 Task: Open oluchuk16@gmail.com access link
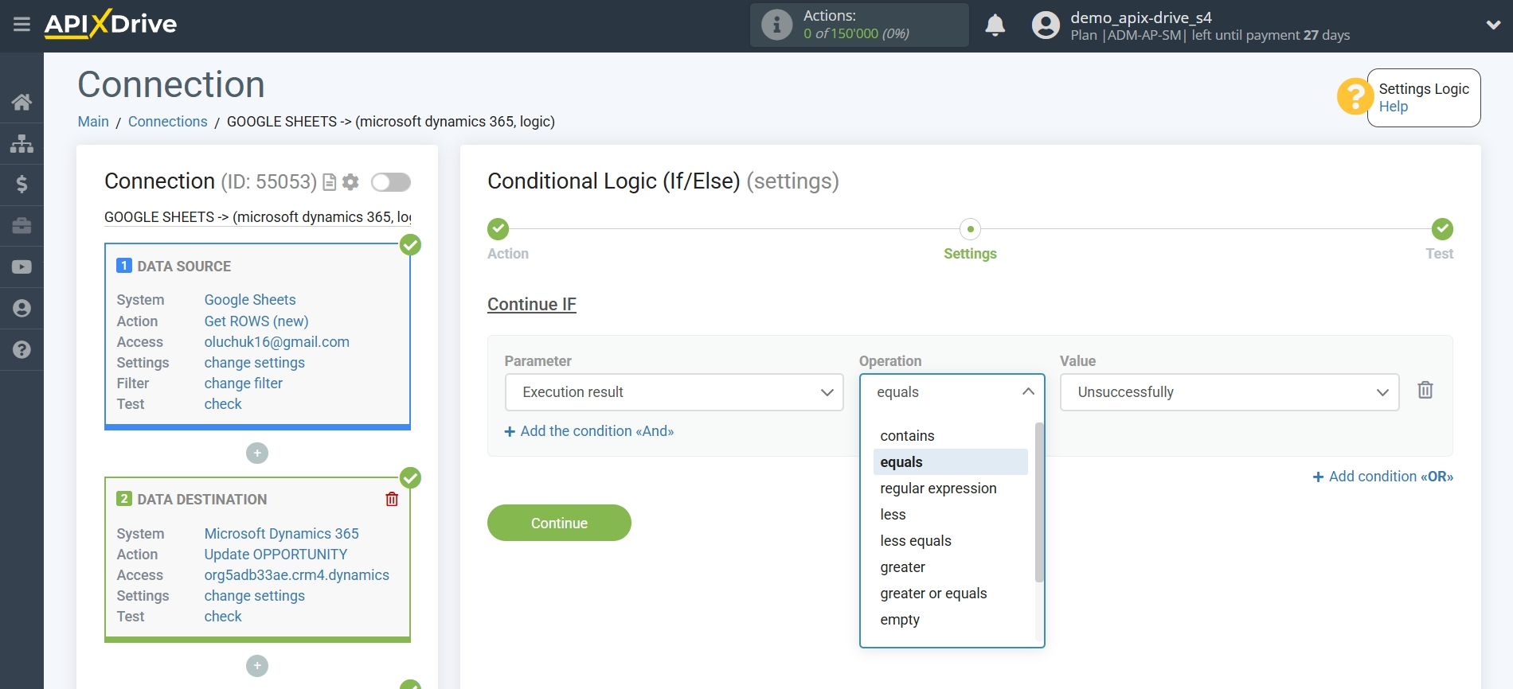point(277,342)
